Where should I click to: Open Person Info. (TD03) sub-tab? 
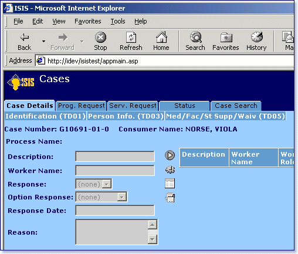click(126, 116)
